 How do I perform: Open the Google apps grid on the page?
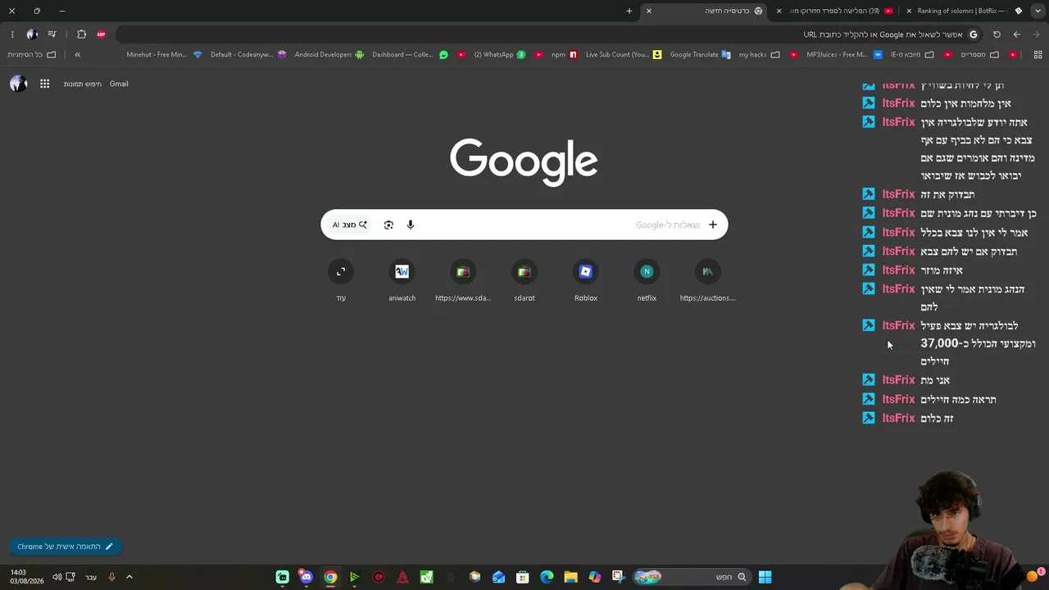45,84
